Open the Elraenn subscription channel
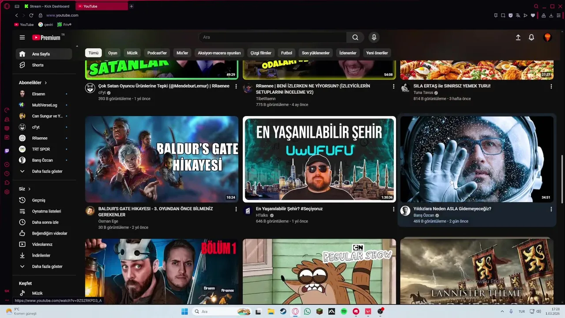Image resolution: width=565 pixels, height=318 pixels. pyautogui.click(x=44, y=94)
